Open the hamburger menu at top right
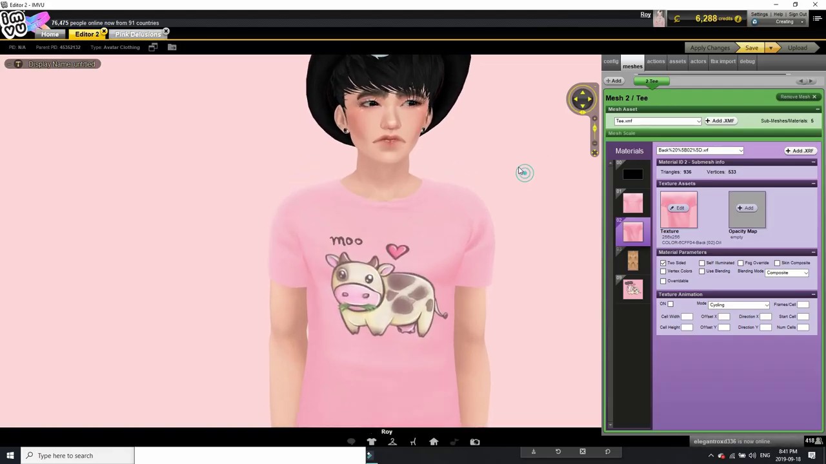The image size is (826, 464). pyautogui.click(x=818, y=19)
